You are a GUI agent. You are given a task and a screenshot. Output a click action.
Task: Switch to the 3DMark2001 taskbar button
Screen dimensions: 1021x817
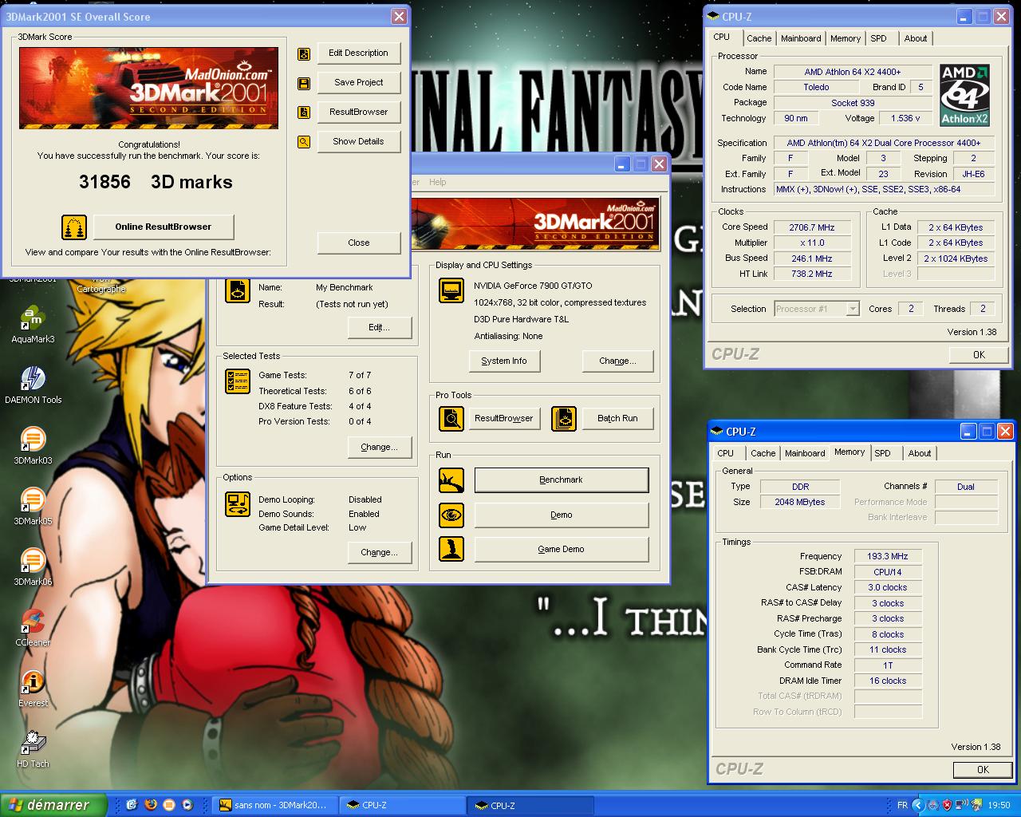click(274, 805)
